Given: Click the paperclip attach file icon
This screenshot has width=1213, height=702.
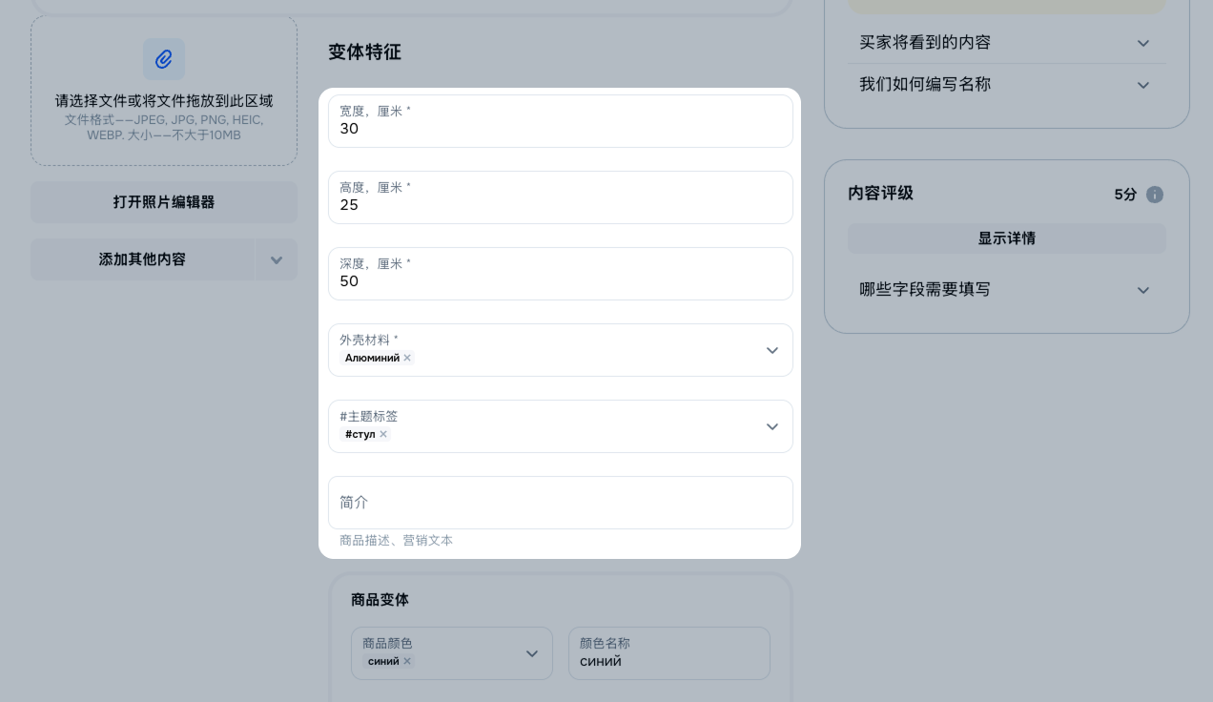Looking at the screenshot, I should (x=164, y=59).
